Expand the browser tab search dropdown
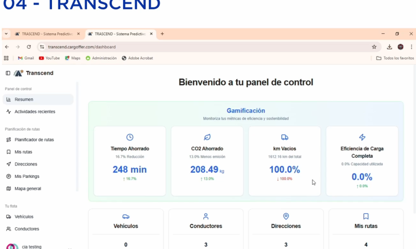416x249 pixels. pos(6,34)
